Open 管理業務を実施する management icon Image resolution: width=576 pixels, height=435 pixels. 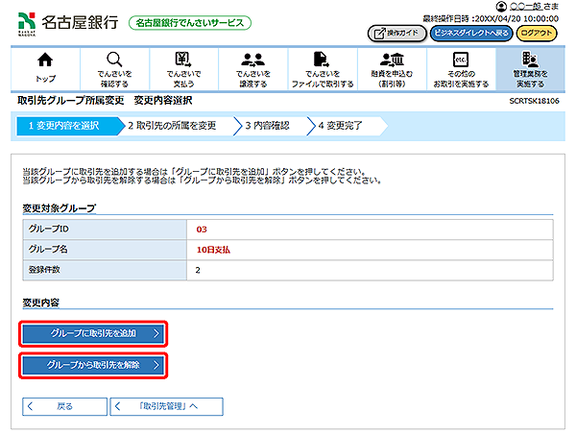click(x=528, y=60)
